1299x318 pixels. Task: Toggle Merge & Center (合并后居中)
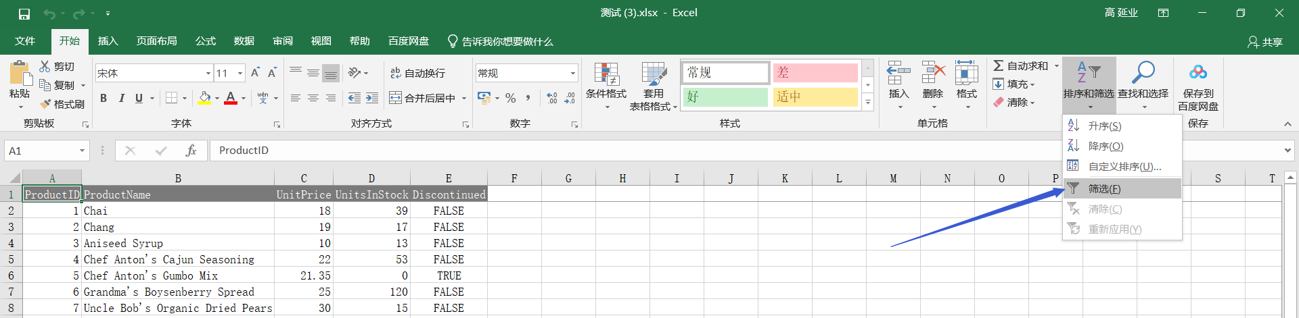click(x=422, y=98)
